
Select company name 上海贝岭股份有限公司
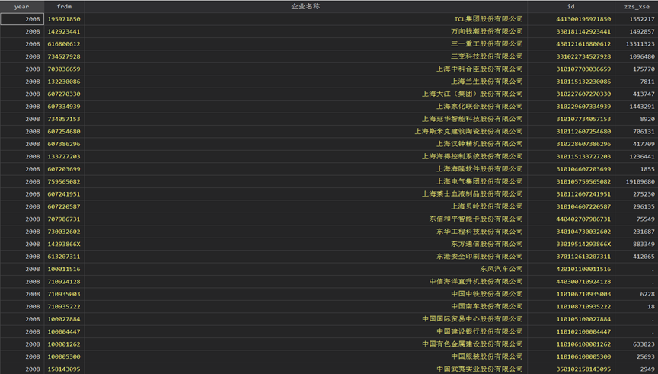[x=487, y=206]
